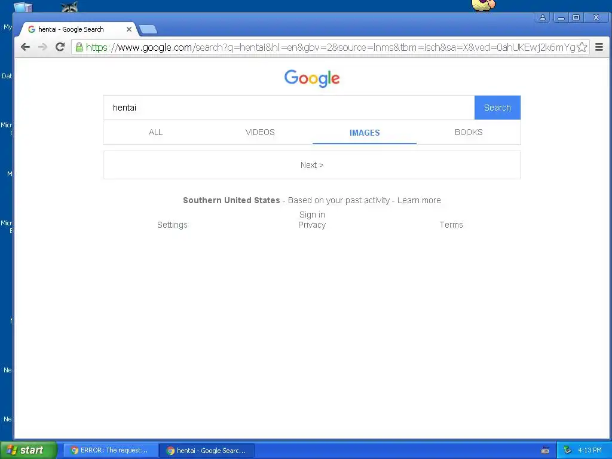
Task: Open the Chrome hamburger menu
Action: (x=599, y=47)
